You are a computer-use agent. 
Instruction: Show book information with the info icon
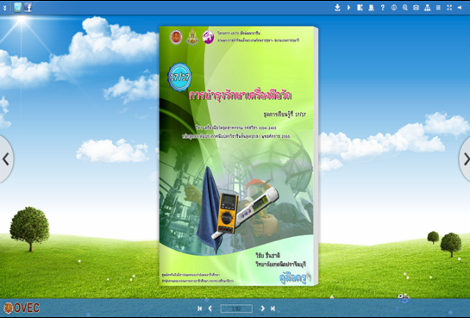tap(394, 8)
